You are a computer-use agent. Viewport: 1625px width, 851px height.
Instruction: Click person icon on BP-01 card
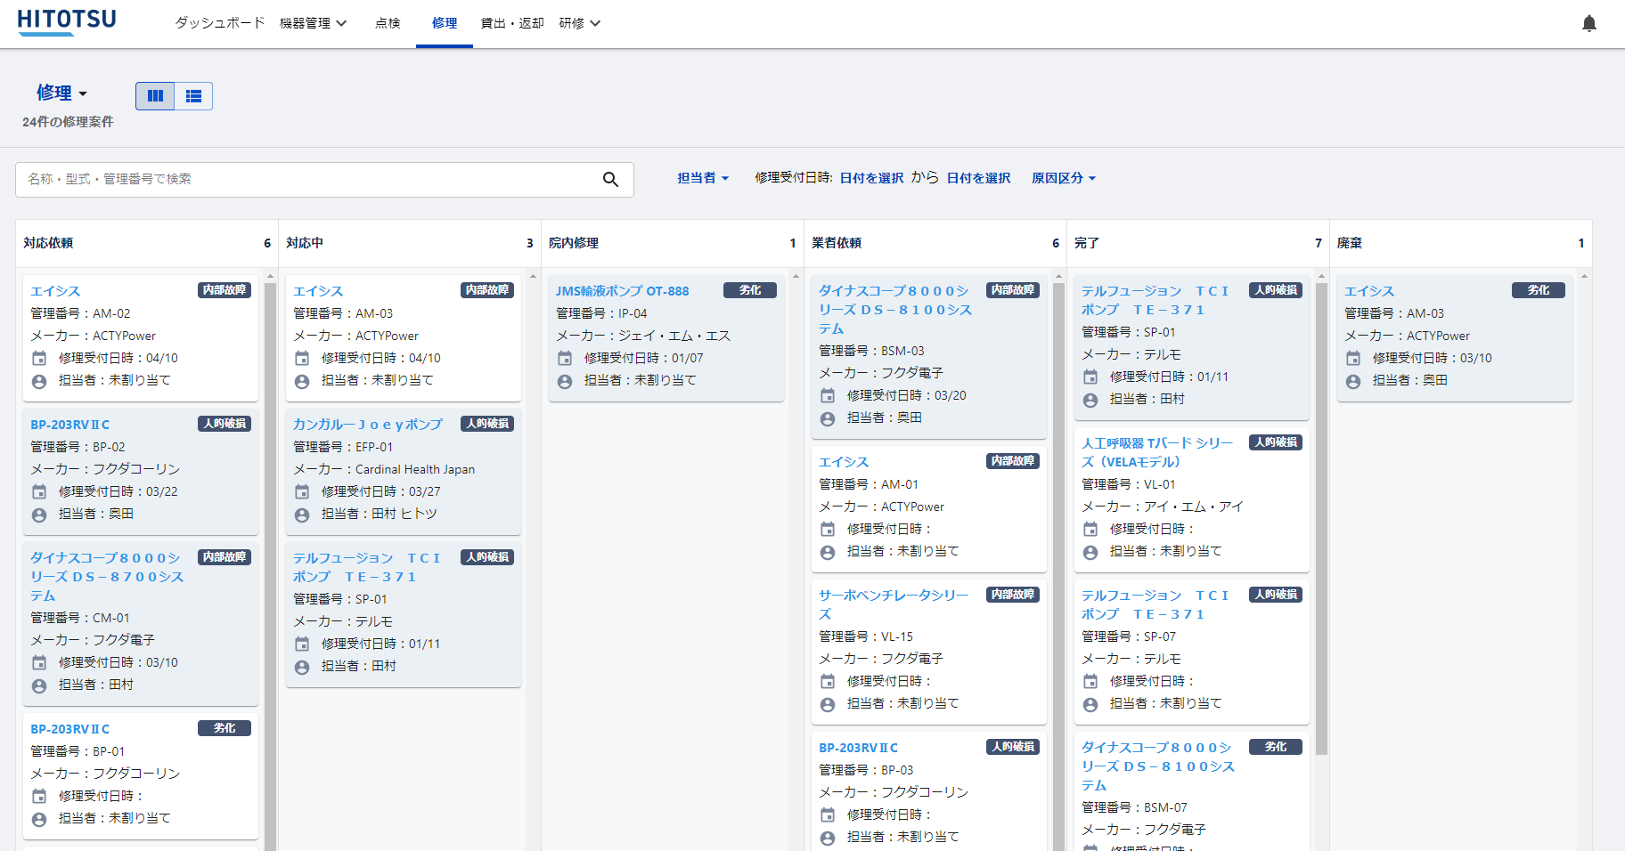[39, 819]
